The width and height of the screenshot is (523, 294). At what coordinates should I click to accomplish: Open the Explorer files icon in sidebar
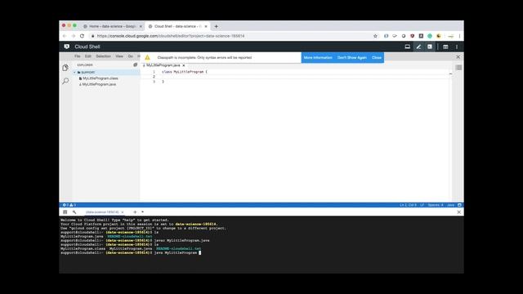coord(65,68)
